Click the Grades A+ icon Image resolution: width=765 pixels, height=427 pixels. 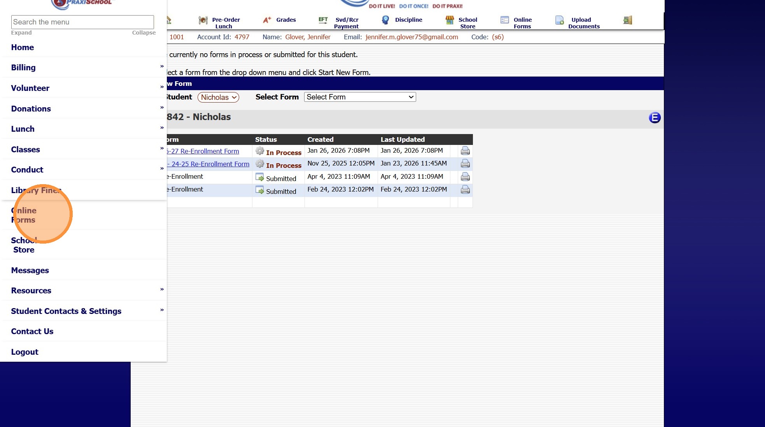267,20
